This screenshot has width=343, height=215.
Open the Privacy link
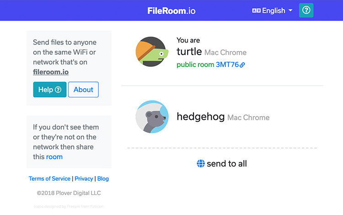click(x=84, y=178)
